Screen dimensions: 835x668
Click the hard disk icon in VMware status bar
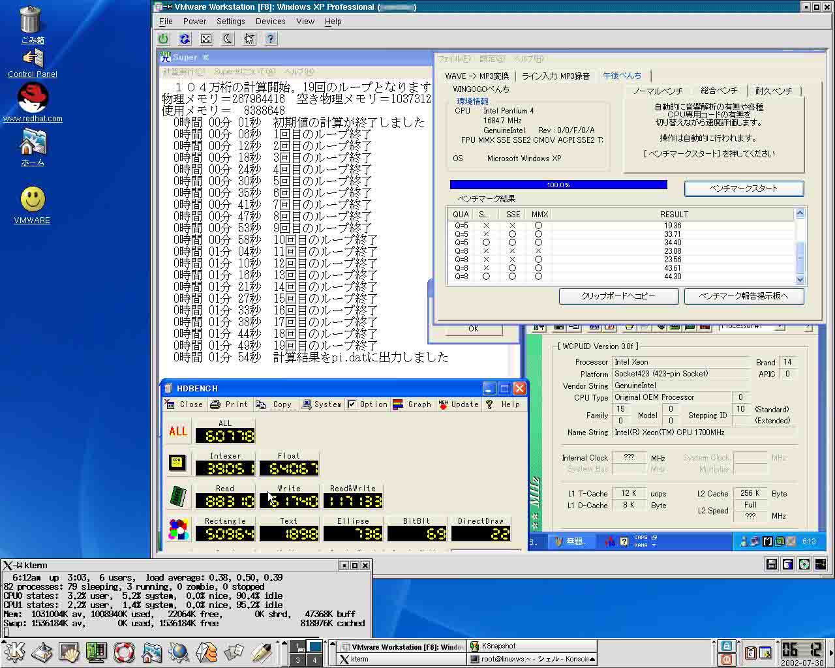point(788,564)
